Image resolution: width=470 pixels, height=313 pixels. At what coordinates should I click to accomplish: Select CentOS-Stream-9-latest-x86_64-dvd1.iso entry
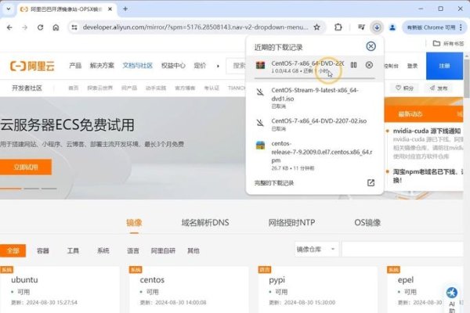(x=315, y=98)
